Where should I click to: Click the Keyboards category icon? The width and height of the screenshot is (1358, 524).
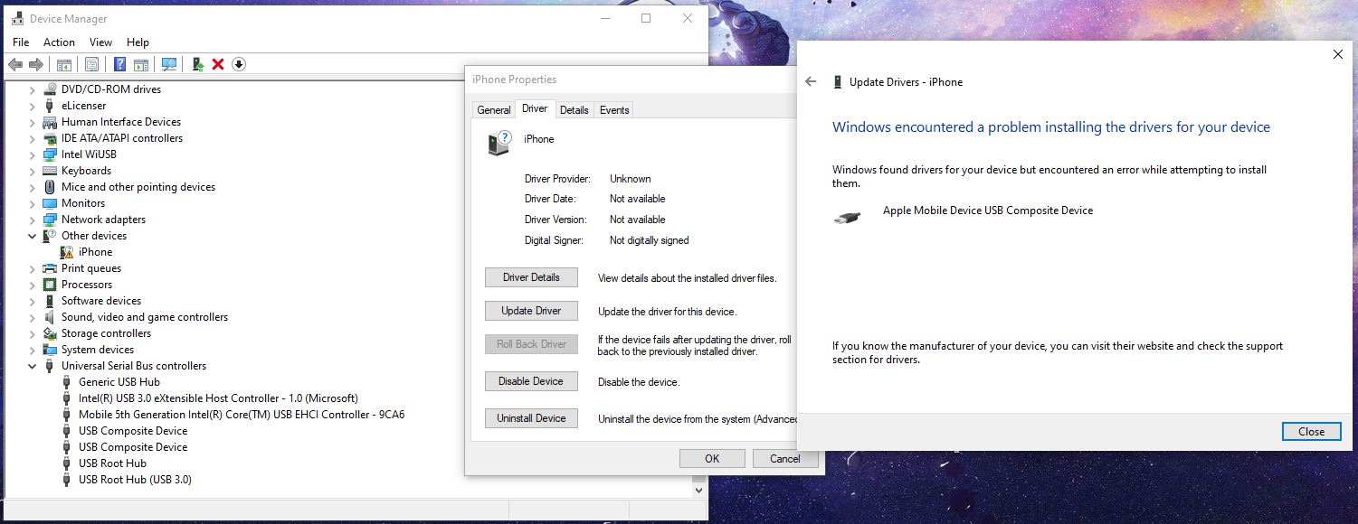51,171
